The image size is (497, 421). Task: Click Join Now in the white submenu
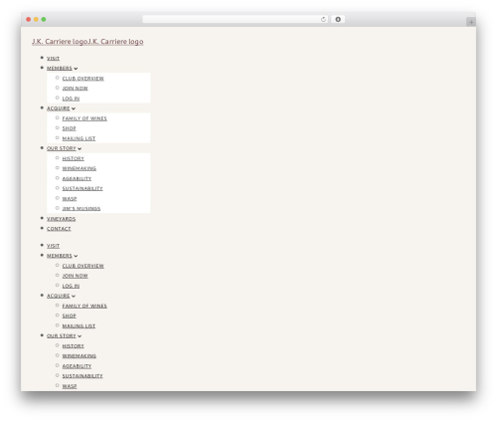pos(76,89)
